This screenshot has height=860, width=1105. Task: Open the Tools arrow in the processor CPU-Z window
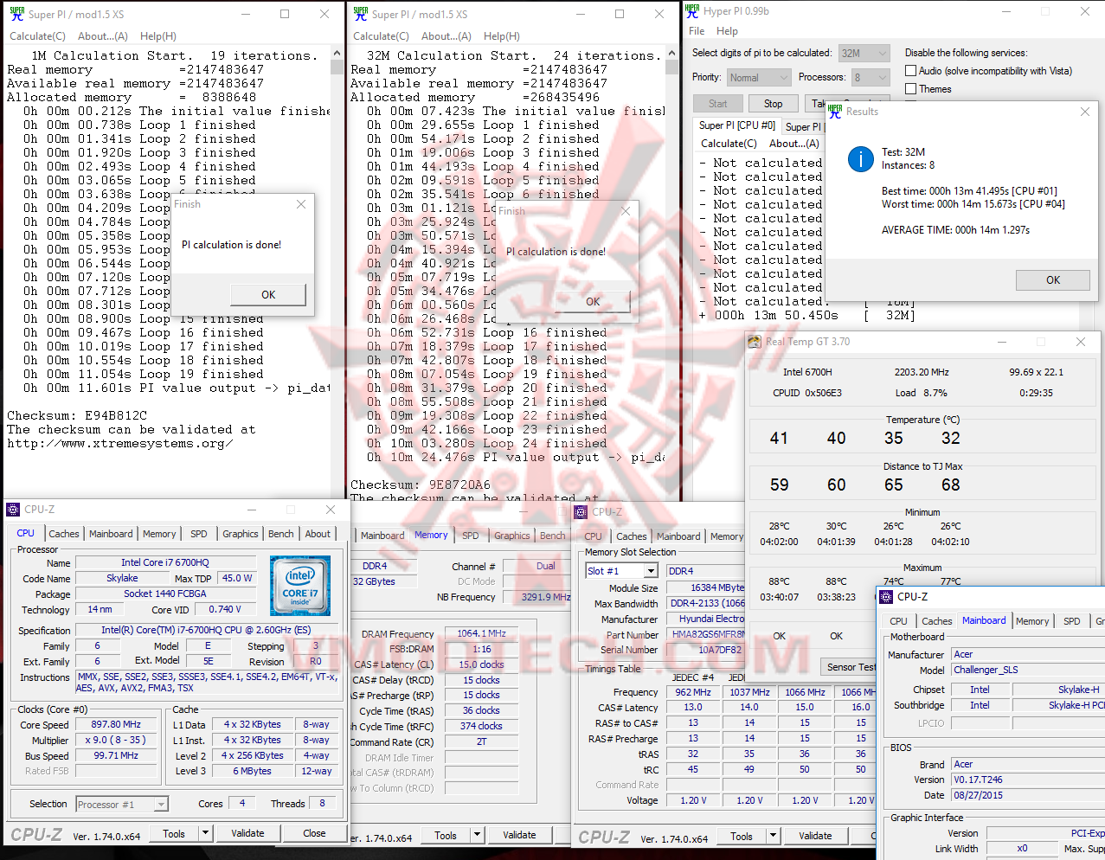(x=205, y=833)
